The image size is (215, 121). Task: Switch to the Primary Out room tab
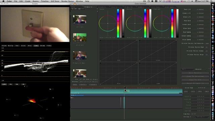pos(130,7)
